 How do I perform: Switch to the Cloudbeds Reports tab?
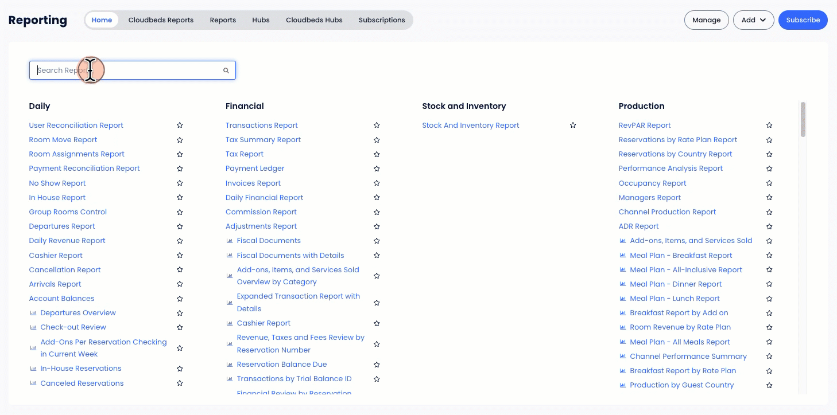161,19
